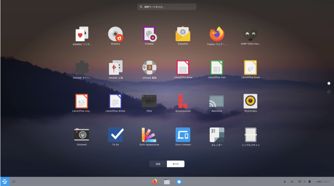334x186 pixels.
Task: Open the ja input source menu
Action: pyautogui.click(x=292, y=182)
